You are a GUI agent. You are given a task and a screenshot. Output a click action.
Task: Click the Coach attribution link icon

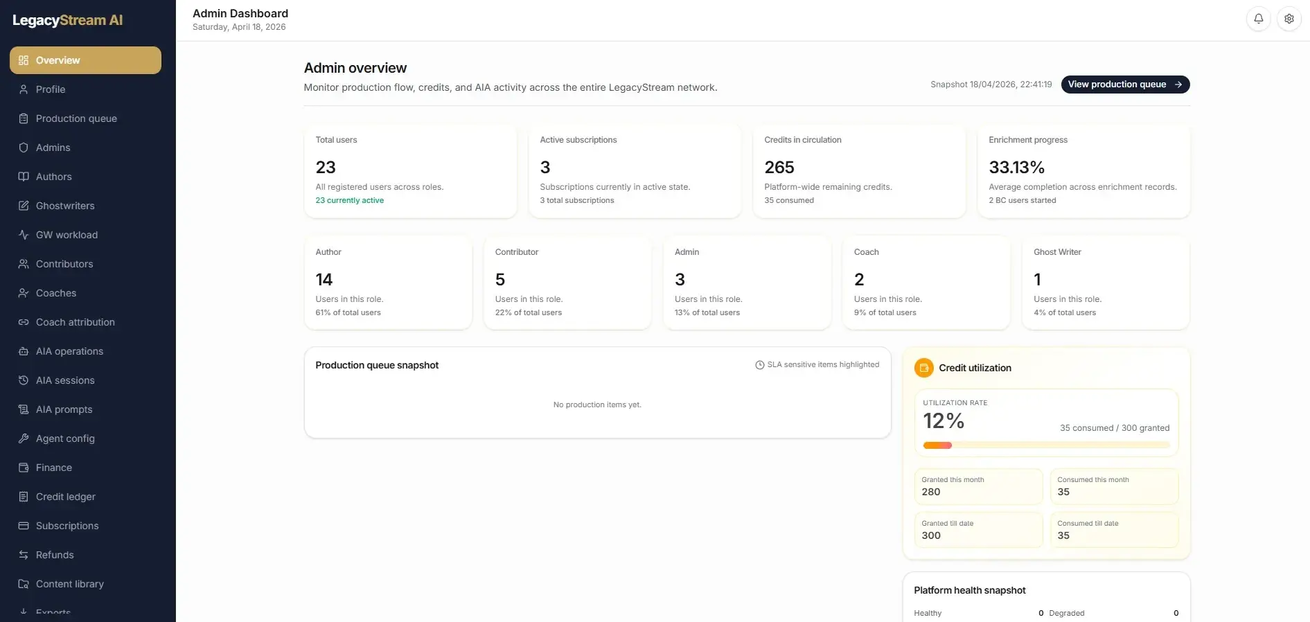[x=24, y=322]
